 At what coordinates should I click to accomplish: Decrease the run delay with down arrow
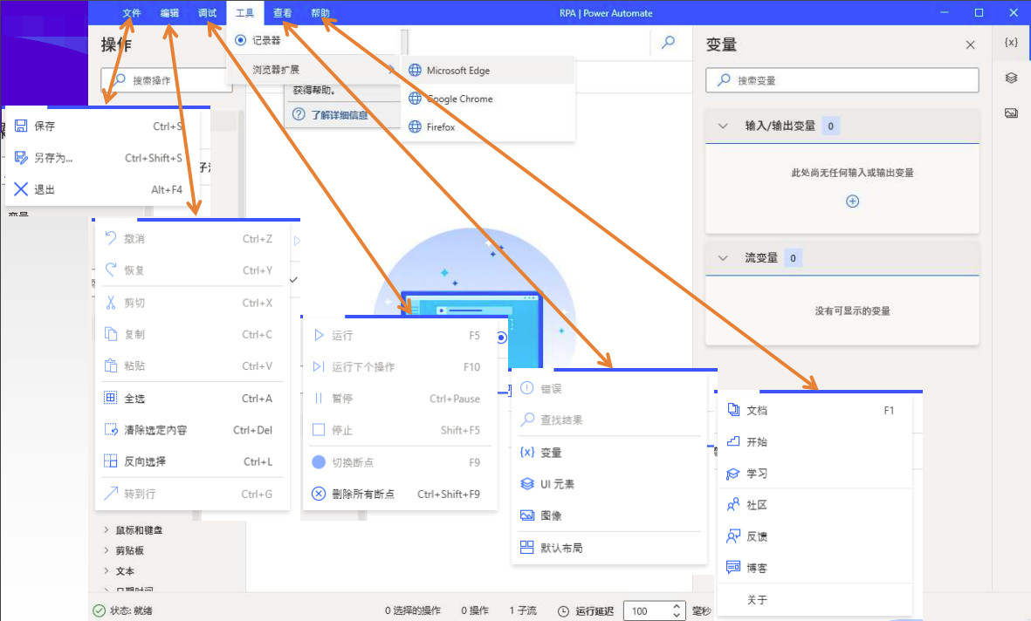677,615
